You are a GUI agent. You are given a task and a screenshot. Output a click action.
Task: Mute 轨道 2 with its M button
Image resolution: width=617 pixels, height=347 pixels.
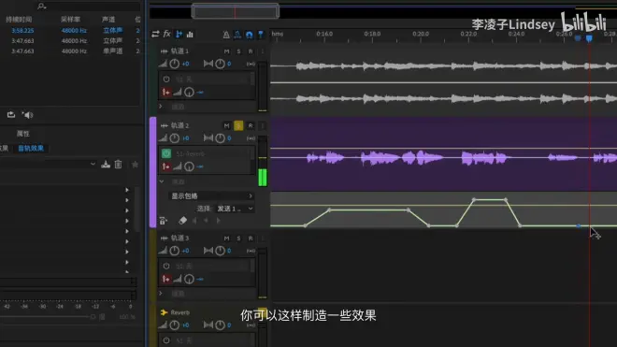tap(226, 125)
